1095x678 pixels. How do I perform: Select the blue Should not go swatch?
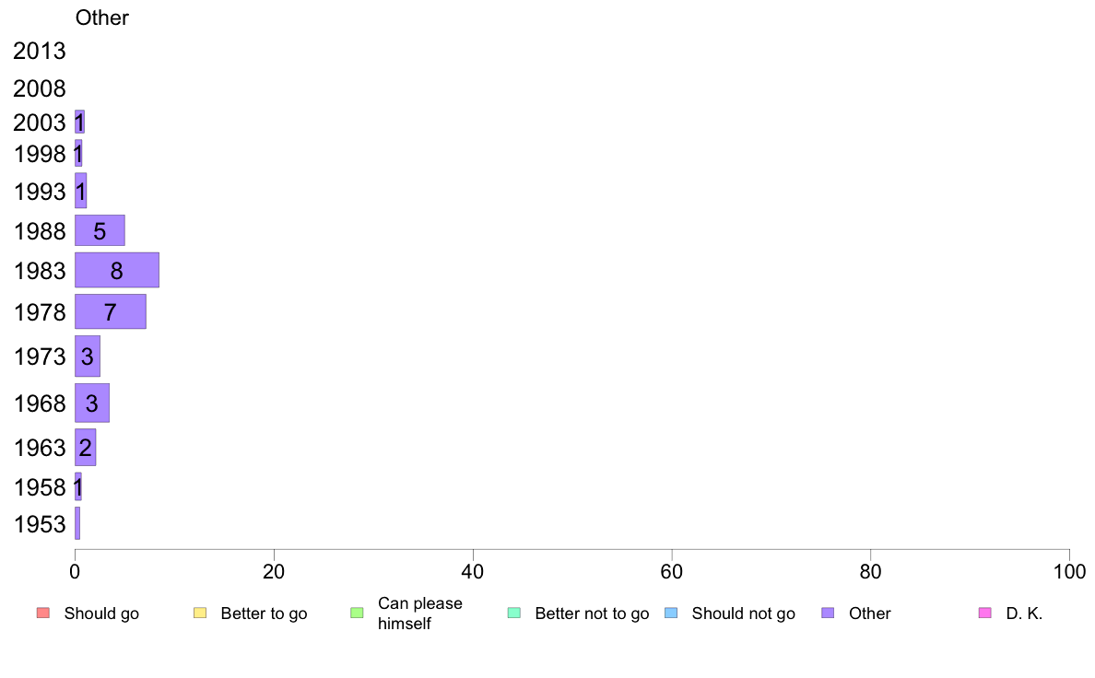coord(671,614)
